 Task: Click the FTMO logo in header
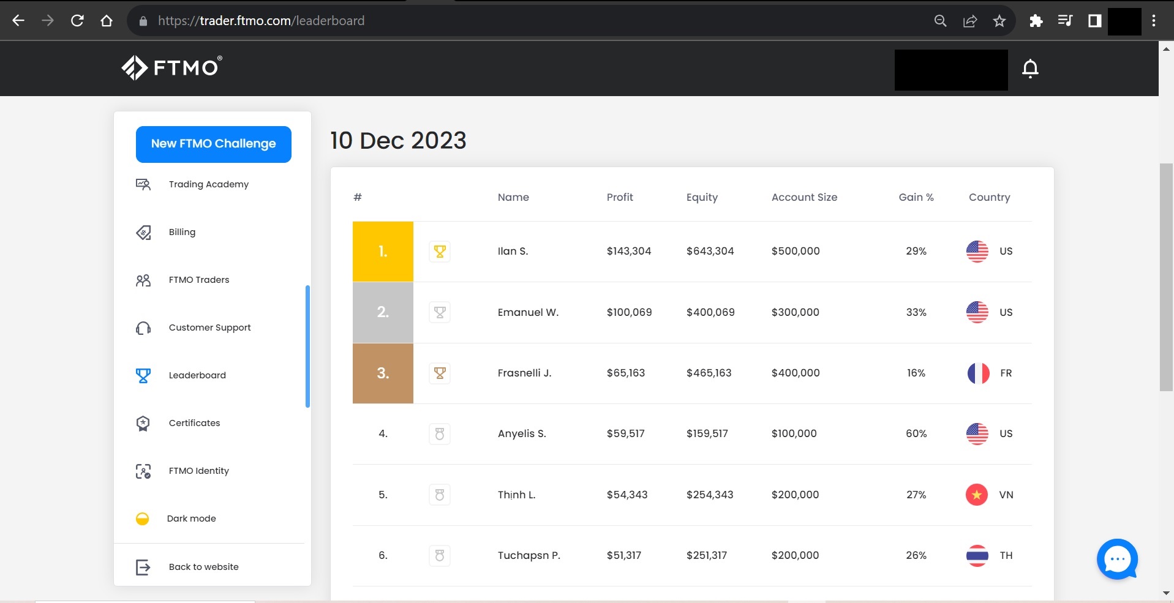[x=172, y=67]
